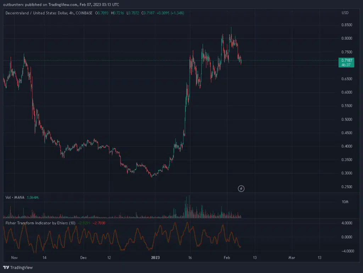The height and width of the screenshot is (273, 363).
Task: Click the 14 date after Nov on time axis
Action: (44, 257)
